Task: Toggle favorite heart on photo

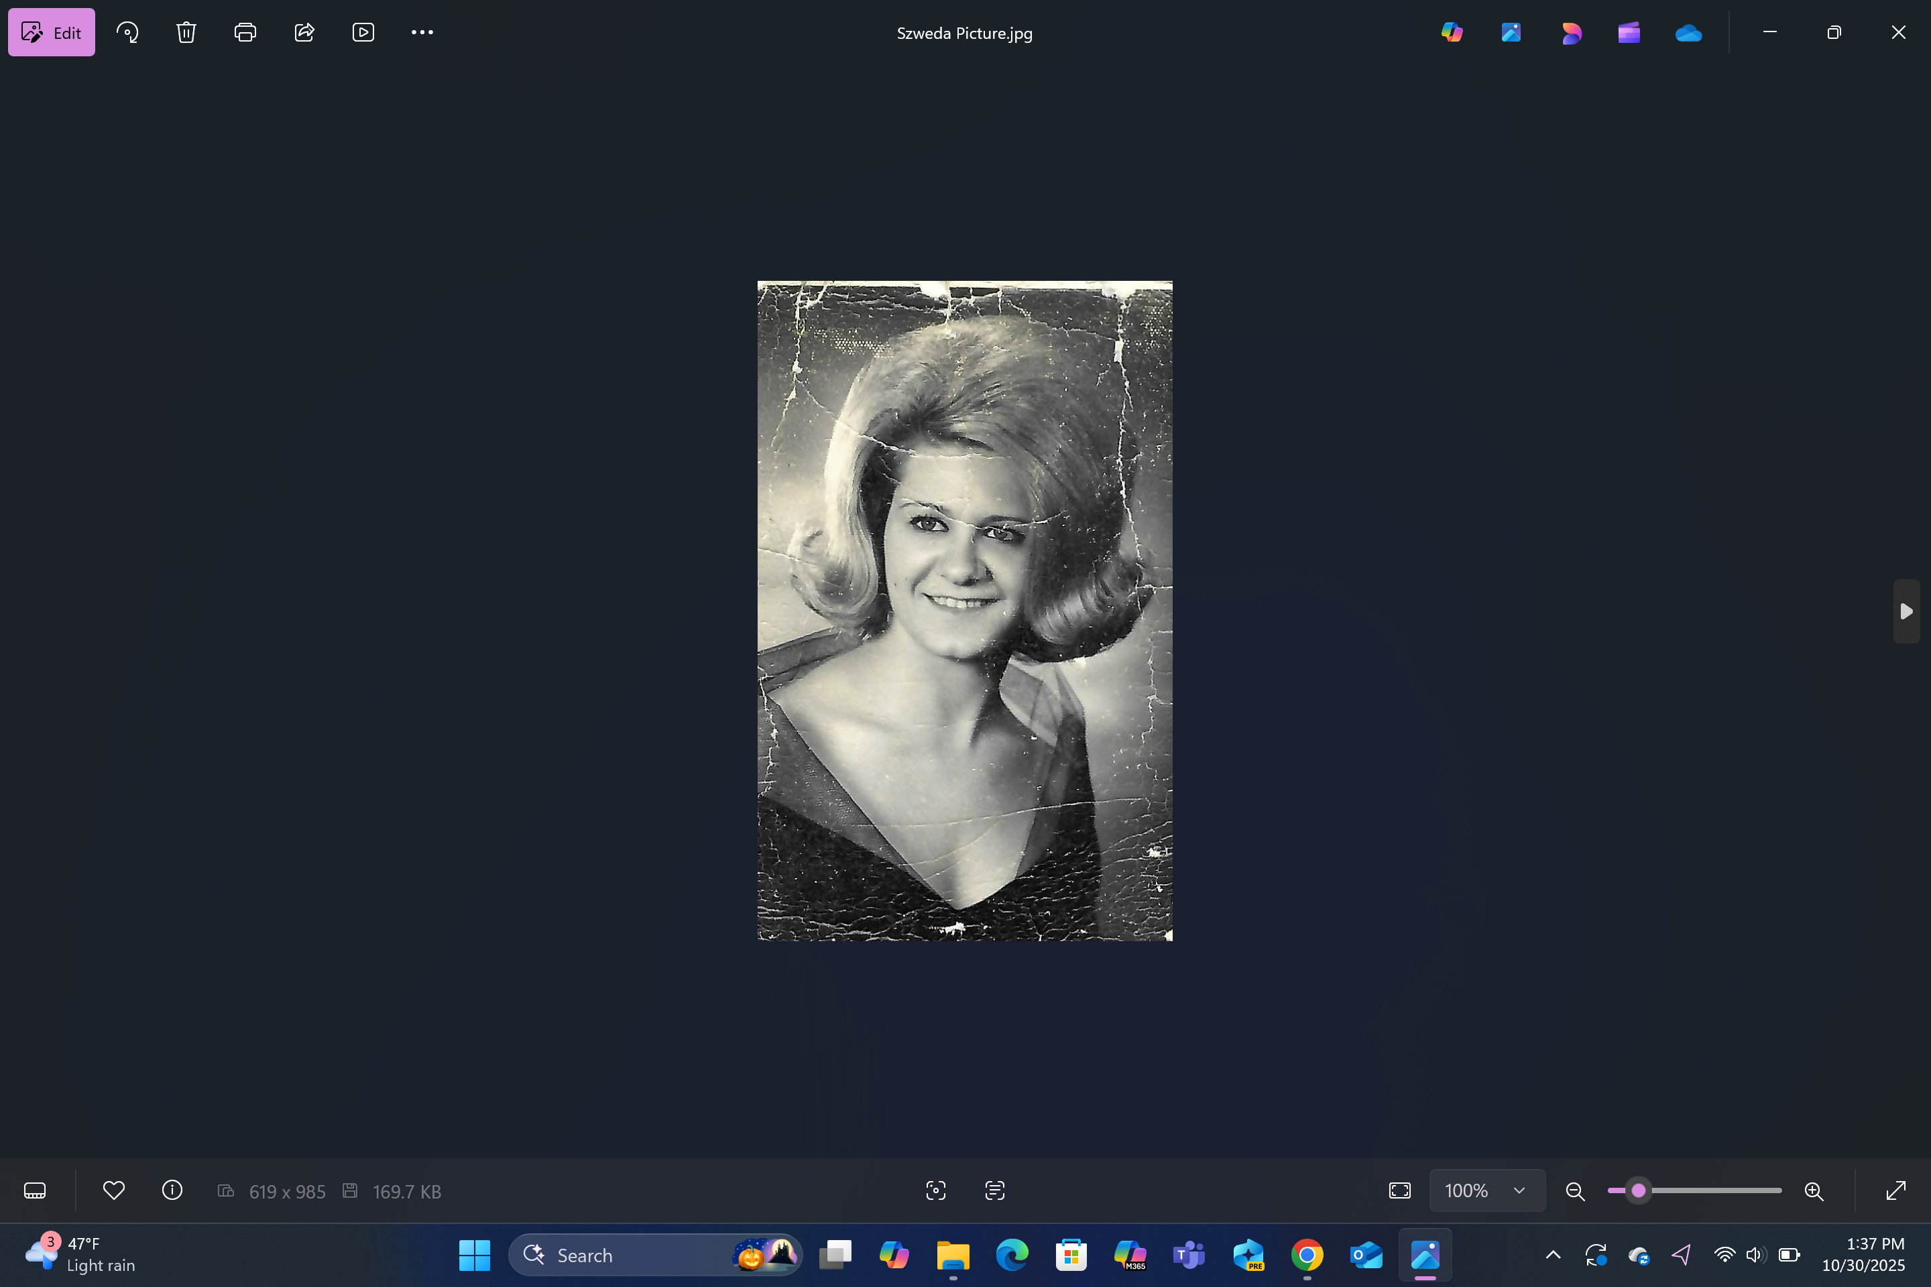Action: coord(114,1190)
